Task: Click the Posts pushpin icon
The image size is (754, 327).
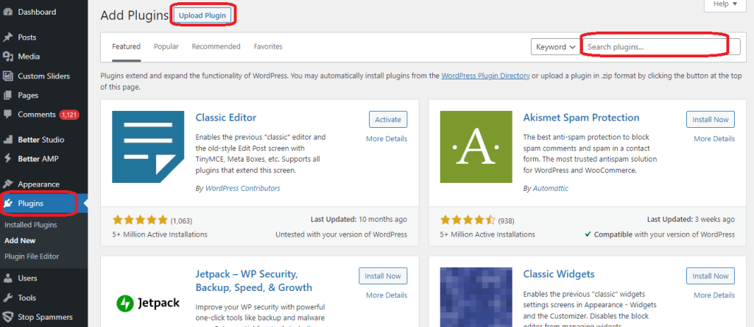Action: [7, 37]
